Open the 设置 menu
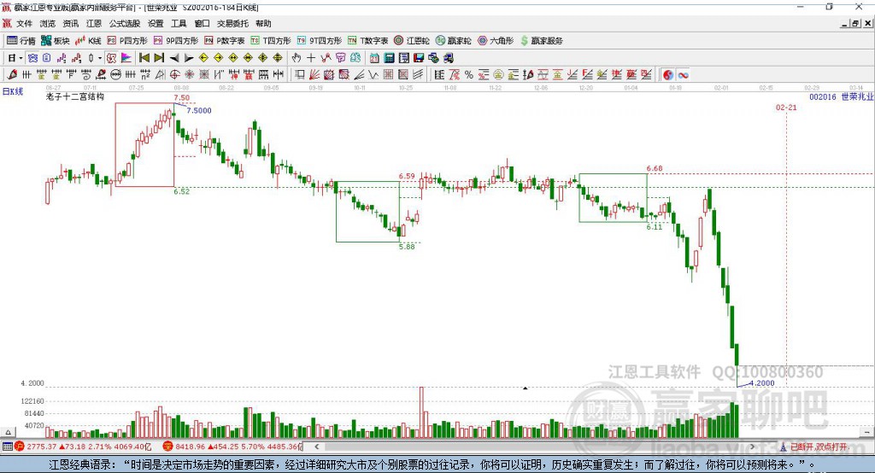The image size is (875, 473). pyautogui.click(x=156, y=23)
